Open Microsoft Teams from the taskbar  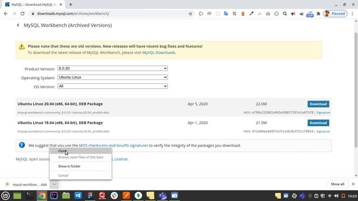click(163, 195)
